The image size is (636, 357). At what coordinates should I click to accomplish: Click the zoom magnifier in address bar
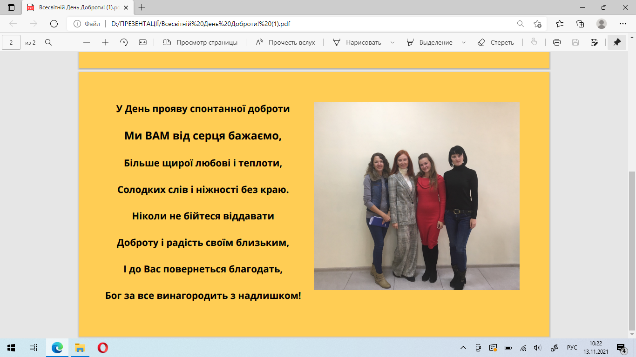coord(521,24)
